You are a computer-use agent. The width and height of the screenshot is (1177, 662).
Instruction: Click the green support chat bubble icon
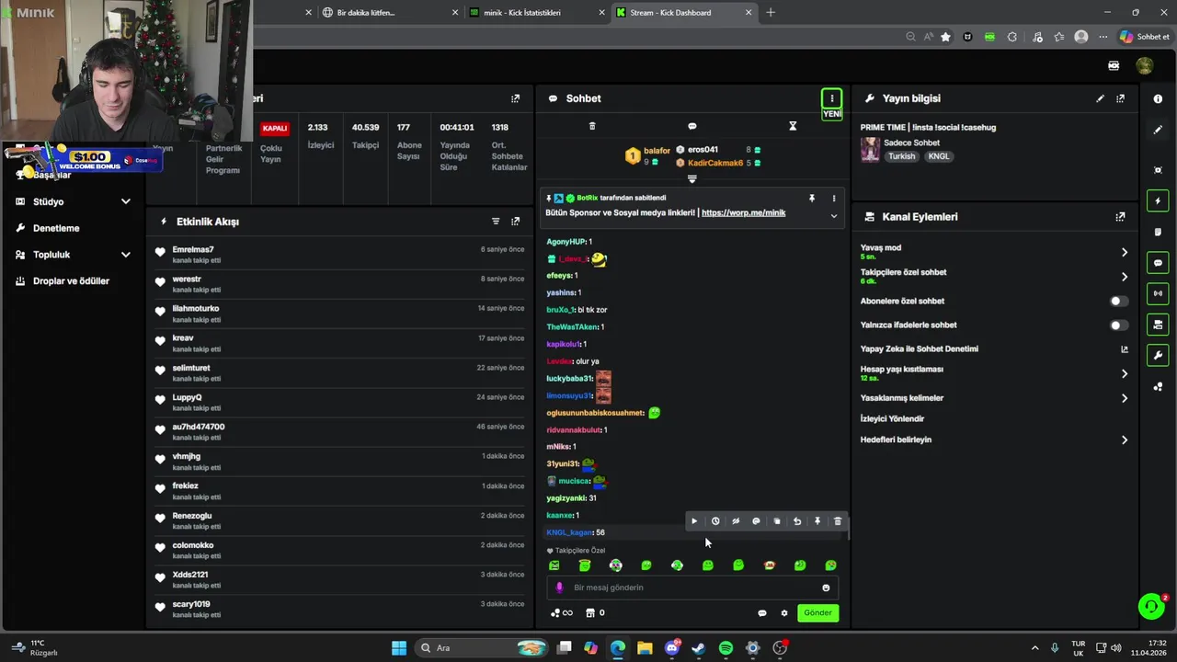(x=1151, y=606)
